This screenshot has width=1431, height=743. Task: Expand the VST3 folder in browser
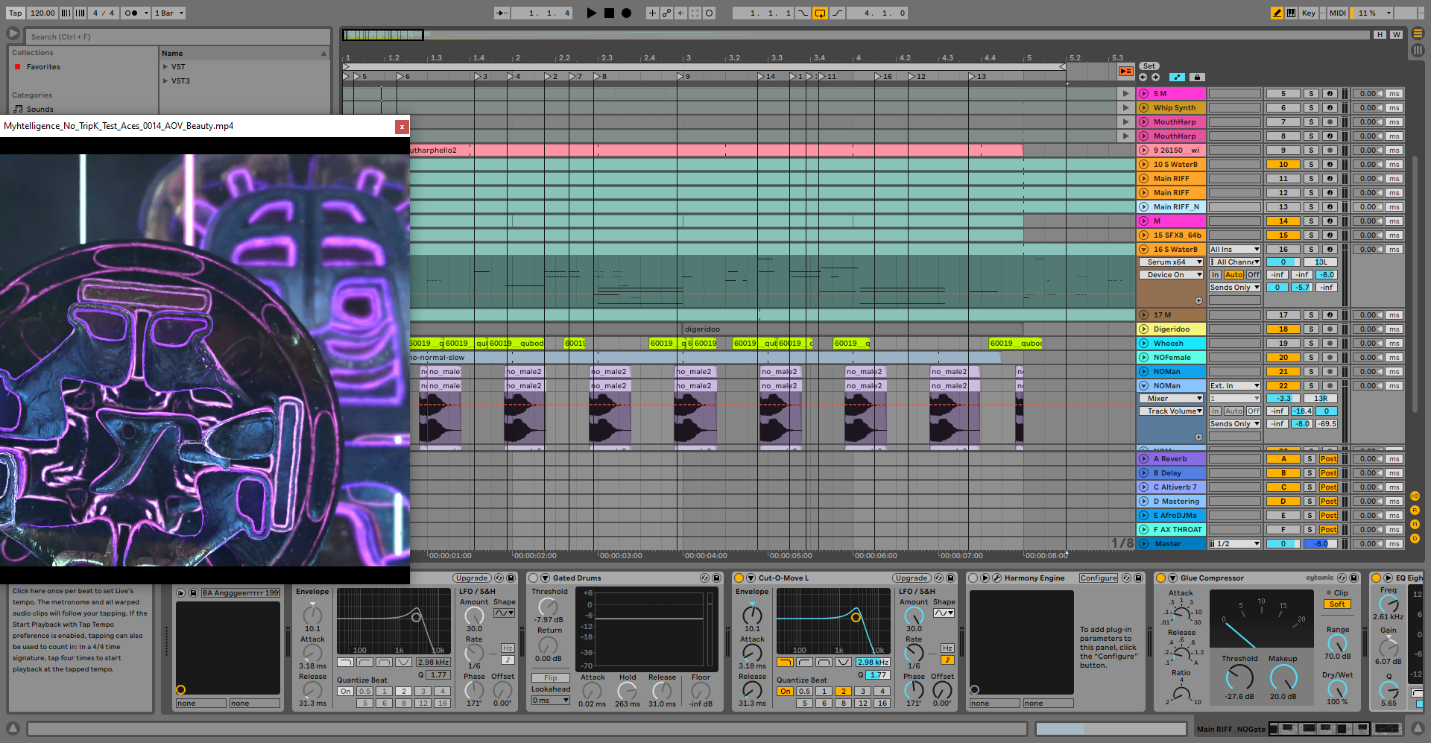pyautogui.click(x=165, y=81)
